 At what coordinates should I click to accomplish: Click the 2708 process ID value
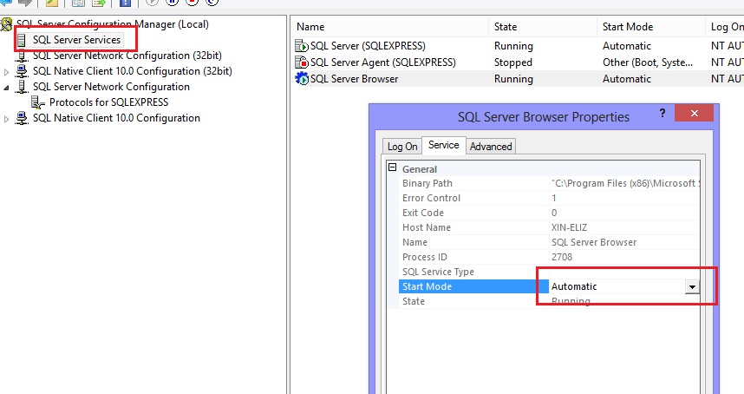coord(562,257)
